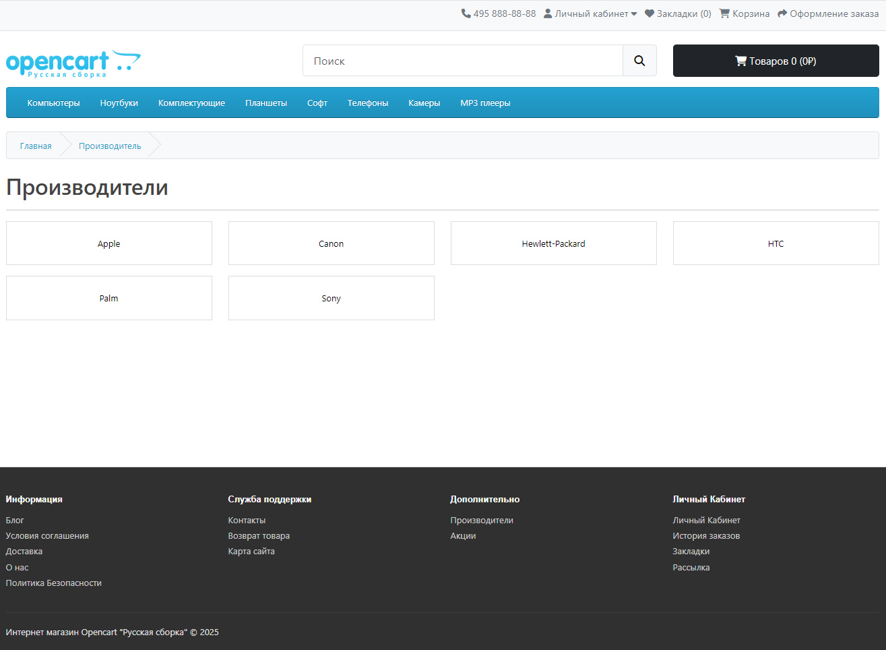886x650 pixels.
Task: Open the Компьютеры menu category
Action: 53,103
